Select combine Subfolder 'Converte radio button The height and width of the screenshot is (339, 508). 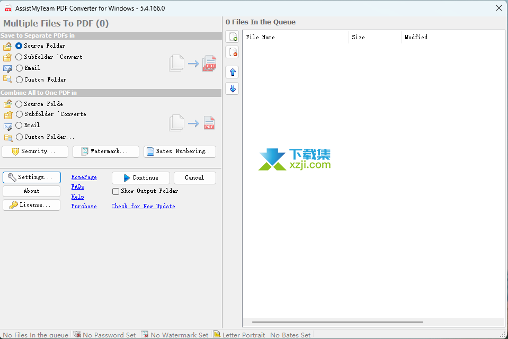click(x=19, y=114)
